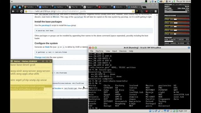Go back in the Chrome browser
Screen dimensions: 201x113
pyautogui.click(x=13, y=11)
